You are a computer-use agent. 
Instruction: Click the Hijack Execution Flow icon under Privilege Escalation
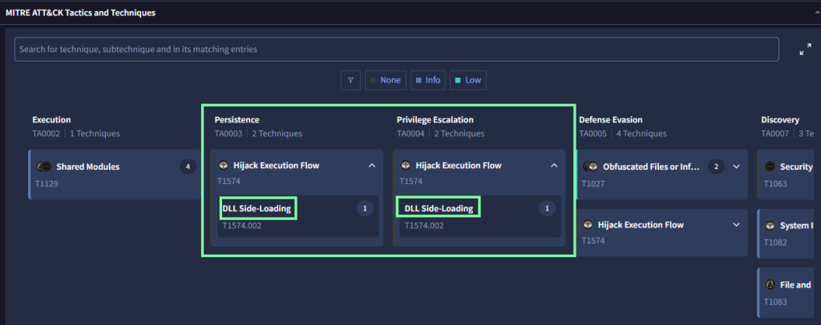[x=406, y=166]
